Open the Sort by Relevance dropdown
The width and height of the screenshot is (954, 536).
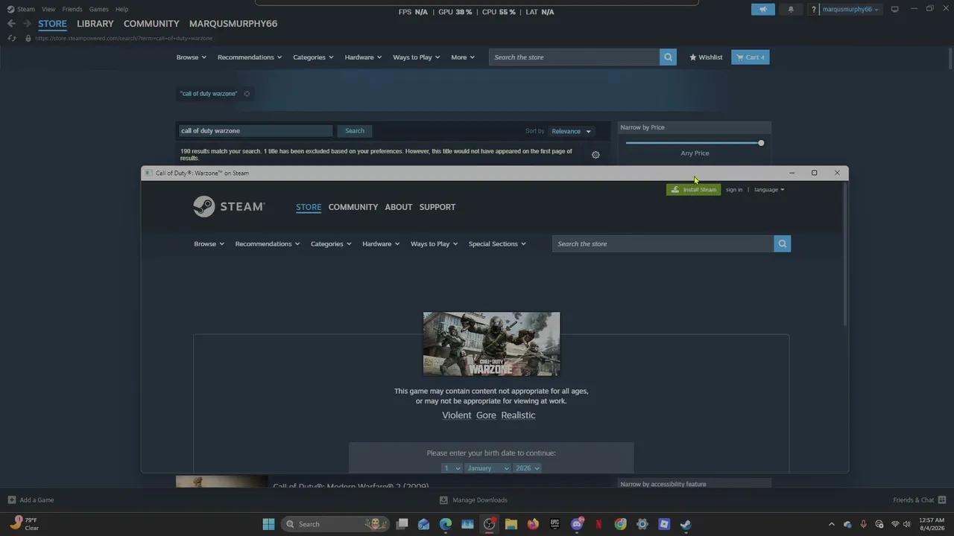click(571, 131)
